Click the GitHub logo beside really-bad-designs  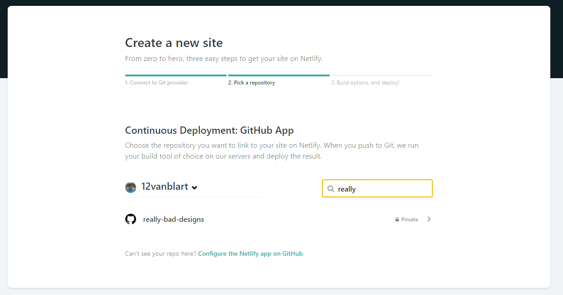(x=131, y=220)
